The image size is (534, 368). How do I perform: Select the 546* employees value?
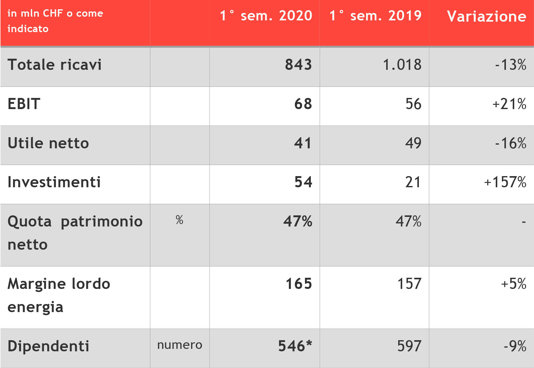click(x=295, y=346)
